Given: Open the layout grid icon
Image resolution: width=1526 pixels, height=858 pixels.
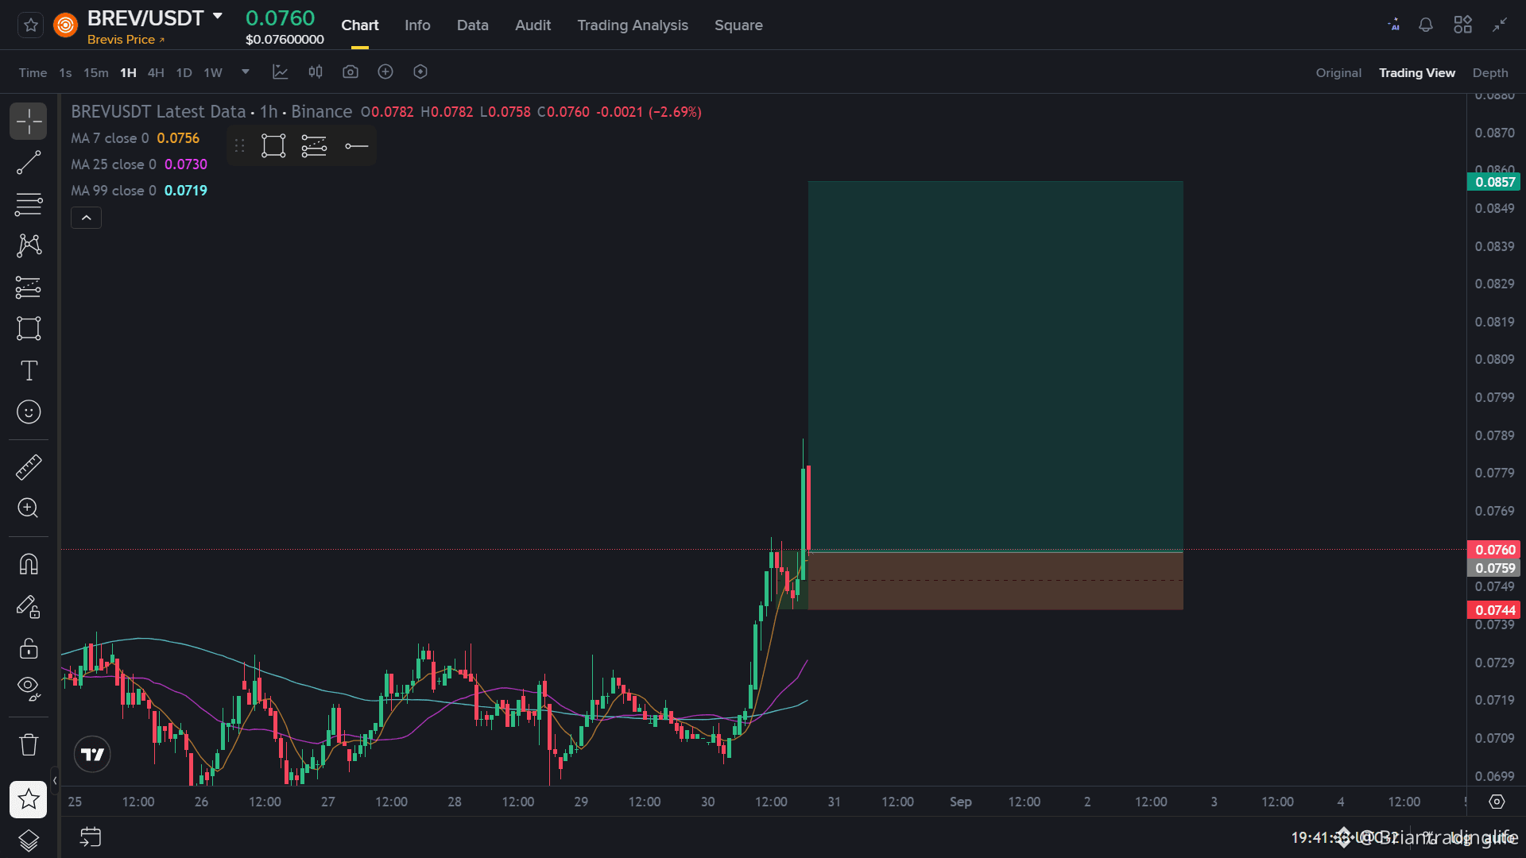Looking at the screenshot, I should tap(1462, 25).
